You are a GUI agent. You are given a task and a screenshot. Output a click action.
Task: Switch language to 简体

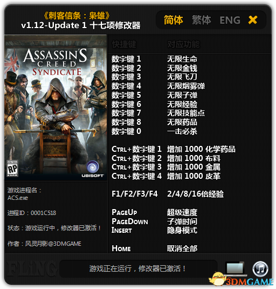coord(173,20)
